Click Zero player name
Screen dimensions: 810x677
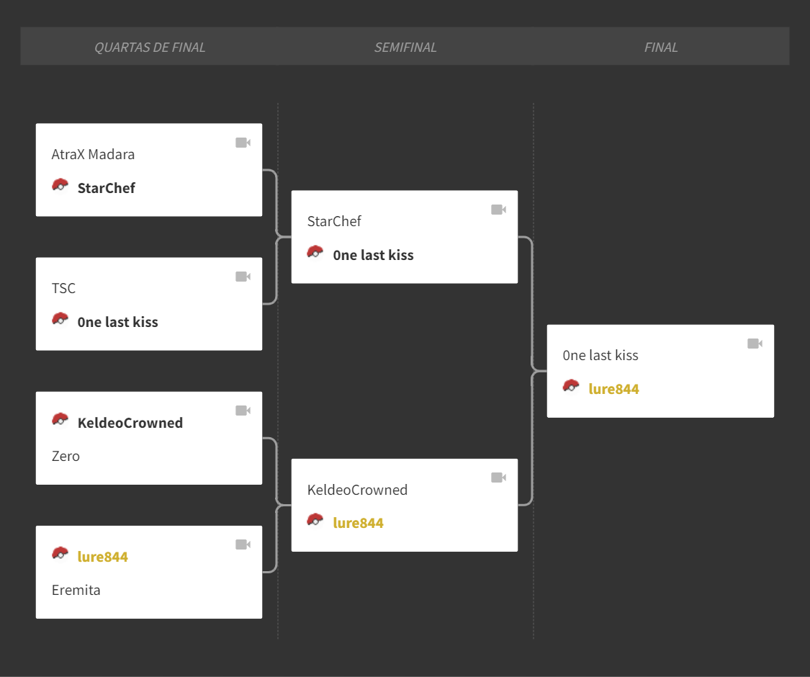66,457
